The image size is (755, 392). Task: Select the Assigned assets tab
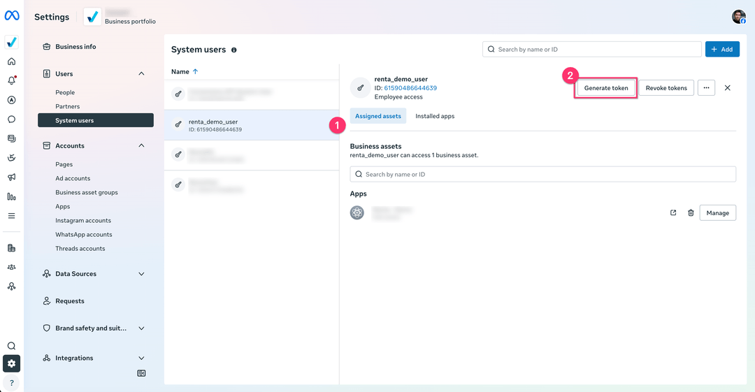tap(378, 116)
